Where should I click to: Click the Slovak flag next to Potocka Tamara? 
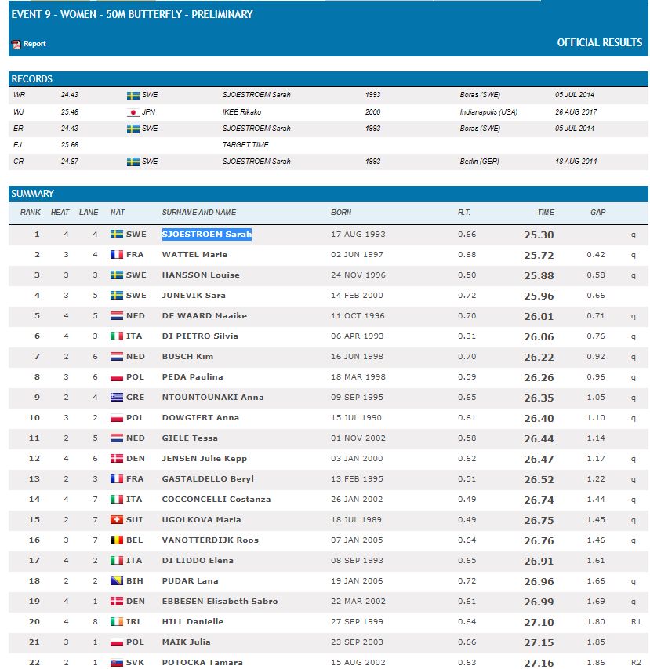(x=116, y=663)
